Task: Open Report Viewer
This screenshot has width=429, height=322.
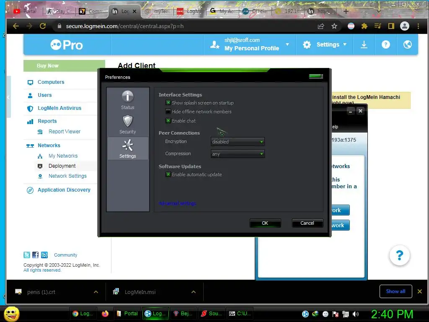Action: tap(64, 131)
